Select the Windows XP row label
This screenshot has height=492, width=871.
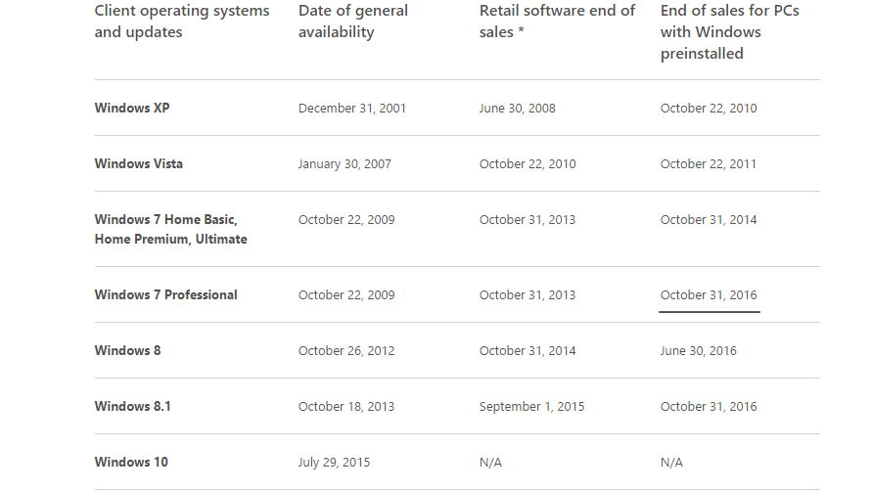point(132,108)
